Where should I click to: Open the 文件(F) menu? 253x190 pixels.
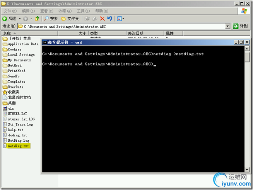click(x=10, y=11)
